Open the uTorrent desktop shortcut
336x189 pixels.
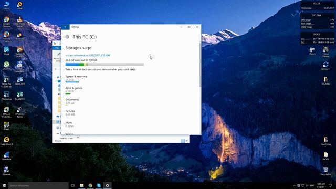(6, 66)
